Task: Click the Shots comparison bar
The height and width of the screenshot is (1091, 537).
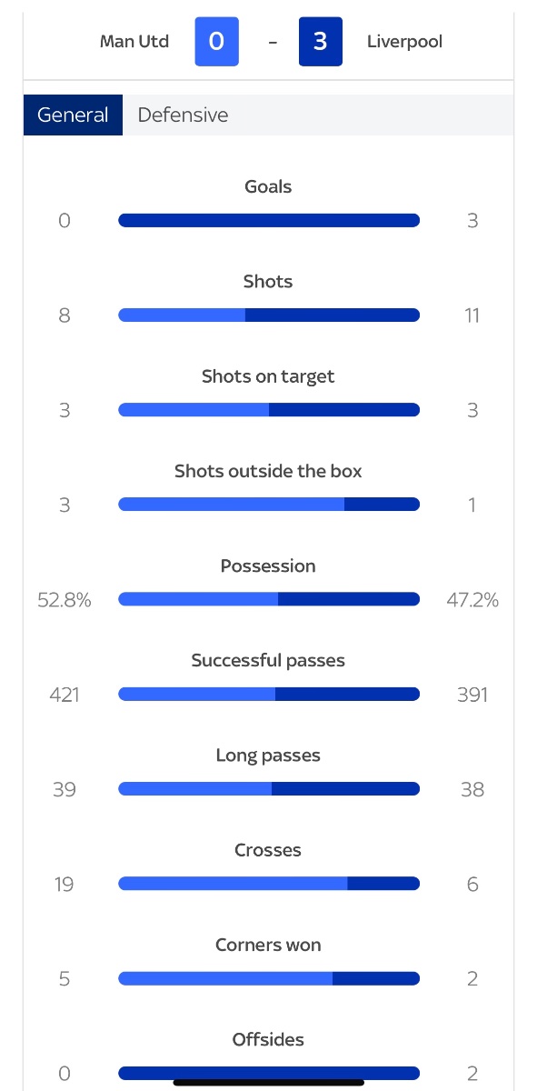Action: pos(269,315)
